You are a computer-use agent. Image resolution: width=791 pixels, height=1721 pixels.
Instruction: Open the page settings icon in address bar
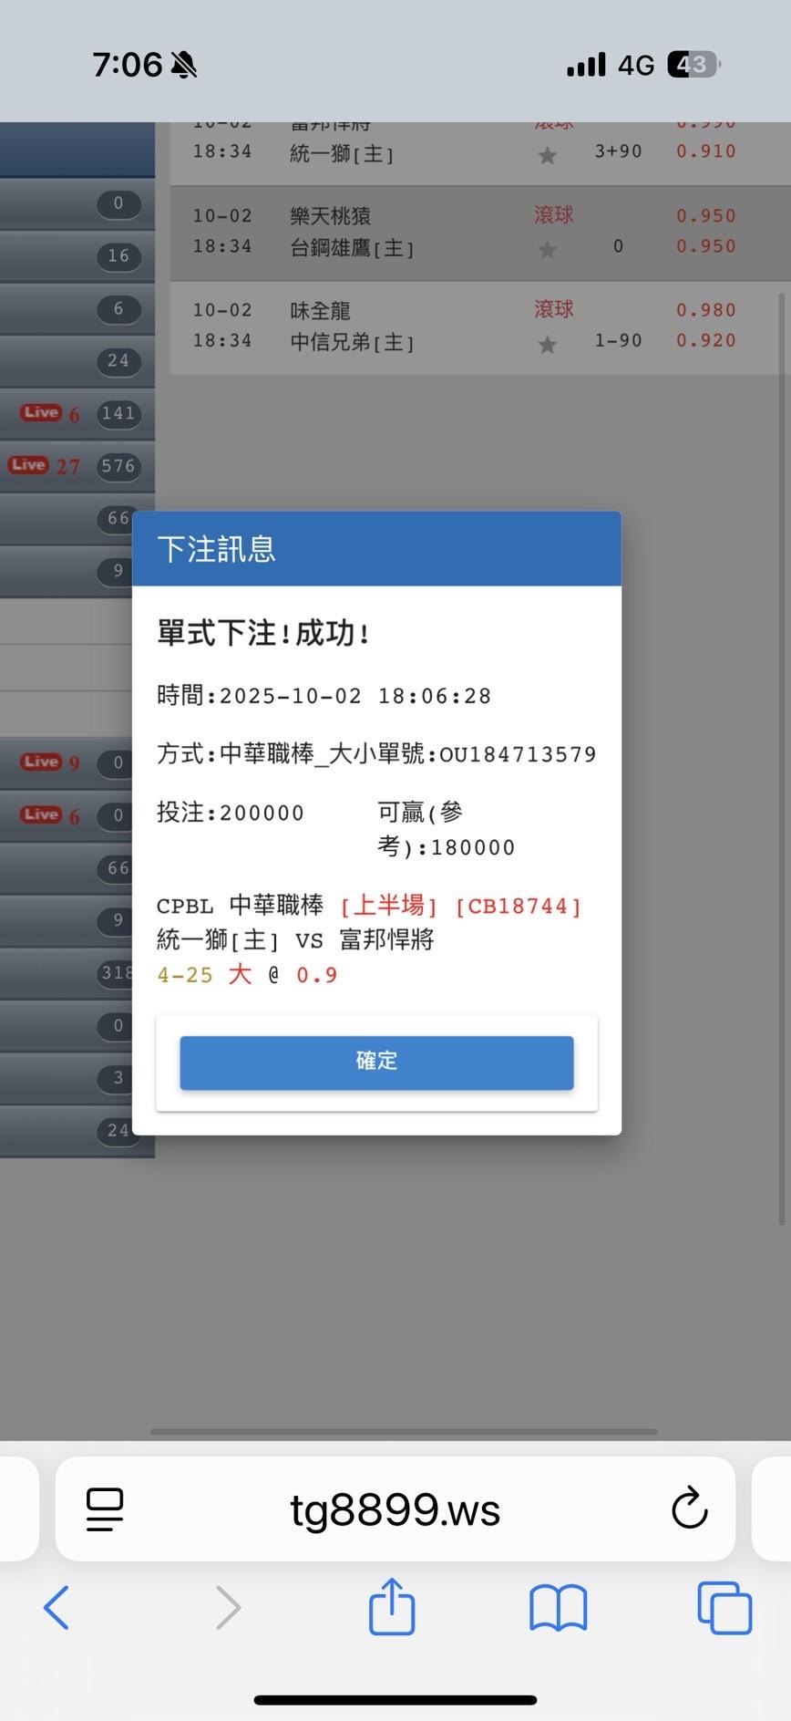pos(105,1509)
